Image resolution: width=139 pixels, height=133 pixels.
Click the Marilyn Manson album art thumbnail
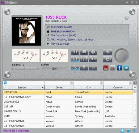[27, 31]
